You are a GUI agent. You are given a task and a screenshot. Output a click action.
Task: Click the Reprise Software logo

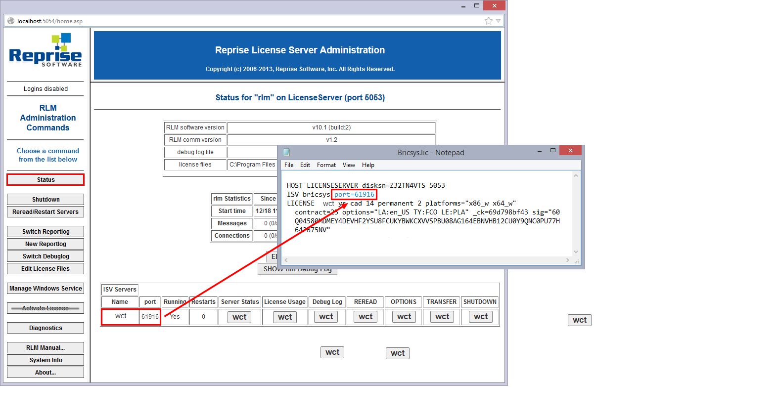pos(46,50)
